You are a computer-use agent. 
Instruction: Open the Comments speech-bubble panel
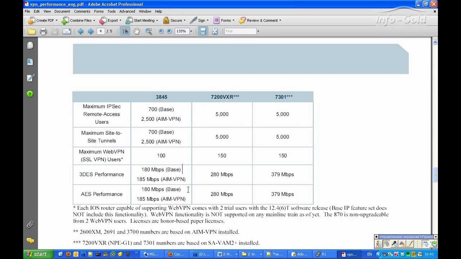coord(30,240)
